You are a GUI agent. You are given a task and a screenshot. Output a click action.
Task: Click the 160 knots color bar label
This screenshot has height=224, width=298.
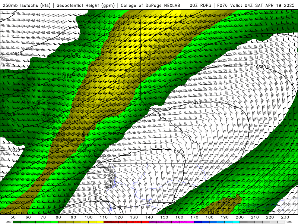pos(179,217)
